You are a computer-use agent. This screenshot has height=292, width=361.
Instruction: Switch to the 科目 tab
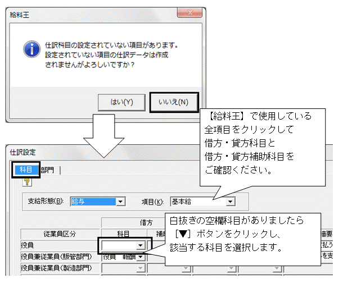[26, 170]
